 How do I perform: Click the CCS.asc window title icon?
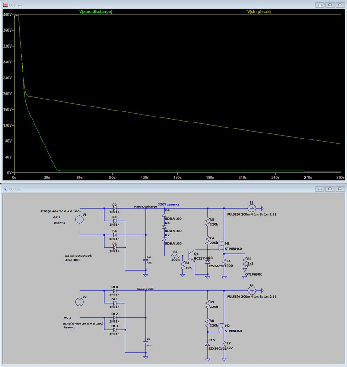(5, 189)
